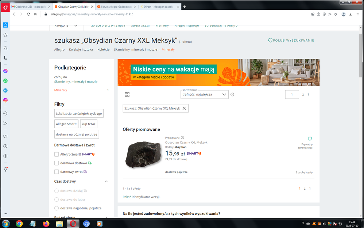This screenshot has width=364, height=228.
Task: Remove search chip Obsydian Czarny XXL Meksyk
Action: (x=184, y=109)
